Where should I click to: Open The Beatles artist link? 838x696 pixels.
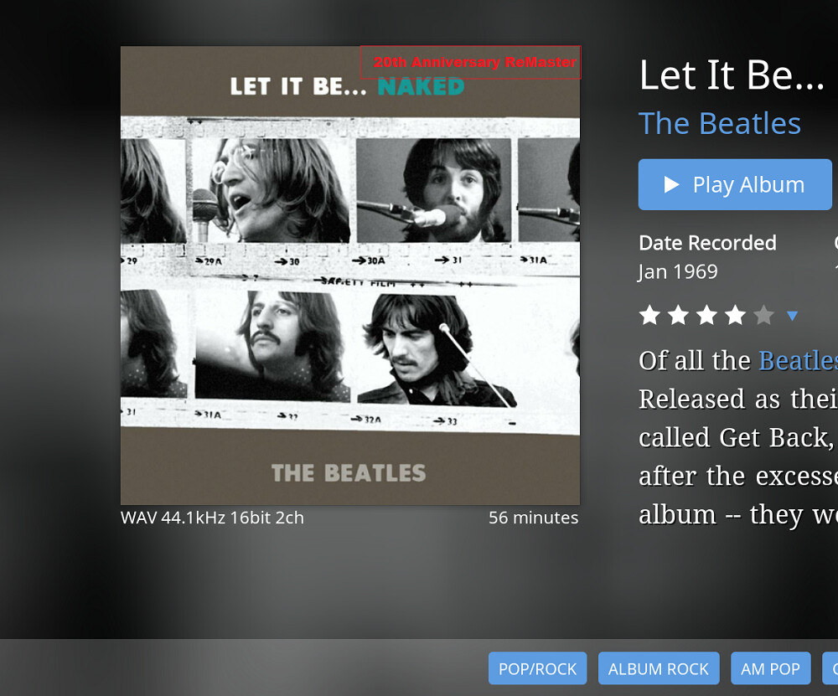(719, 123)
